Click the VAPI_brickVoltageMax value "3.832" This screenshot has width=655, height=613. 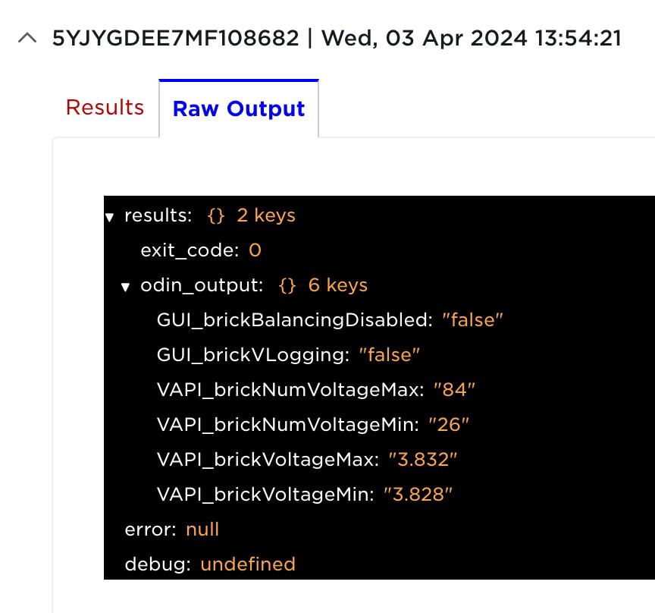423,460
